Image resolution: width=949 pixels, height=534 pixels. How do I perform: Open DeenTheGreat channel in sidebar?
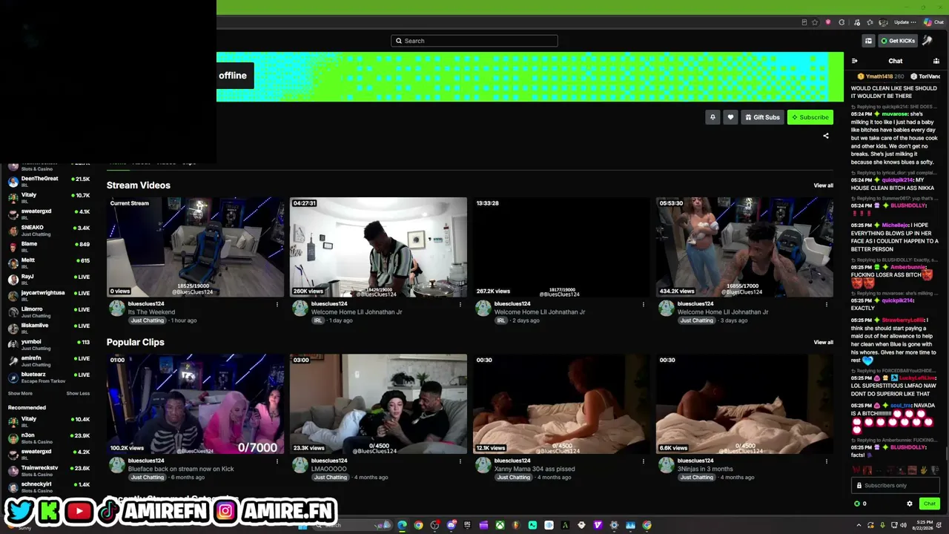tap(48, 181)
